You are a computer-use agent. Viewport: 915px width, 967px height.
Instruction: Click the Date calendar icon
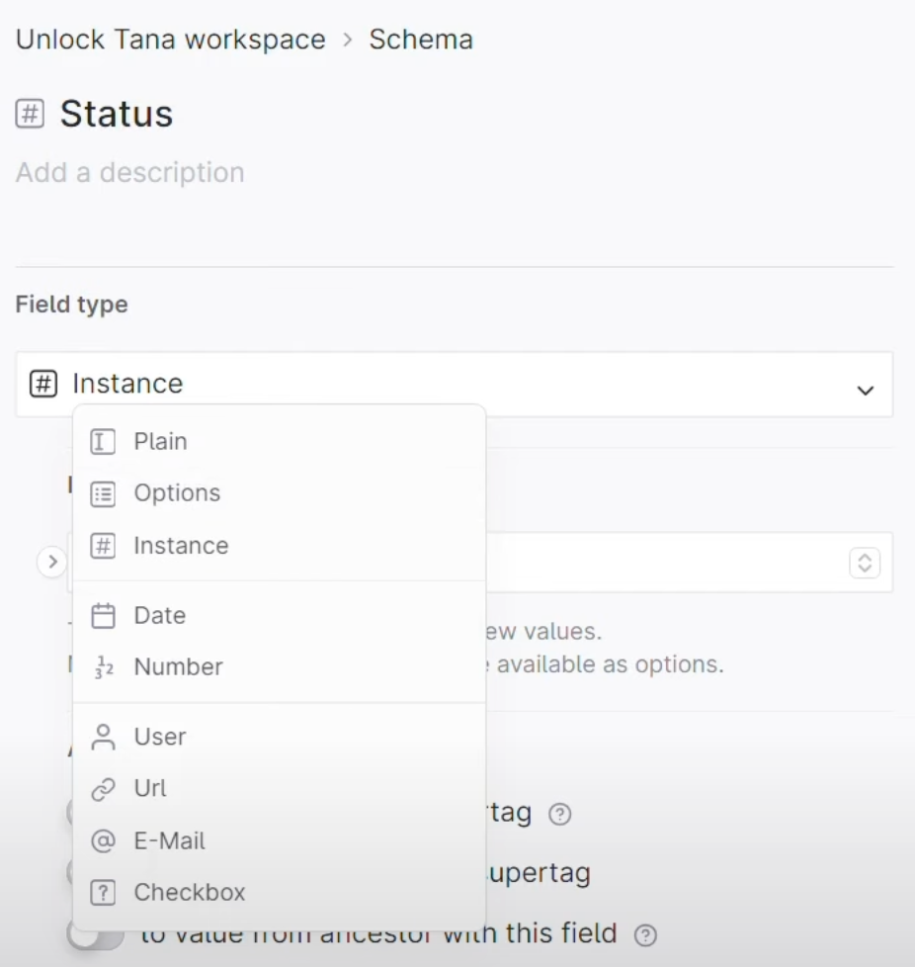[x=103, y=616]
